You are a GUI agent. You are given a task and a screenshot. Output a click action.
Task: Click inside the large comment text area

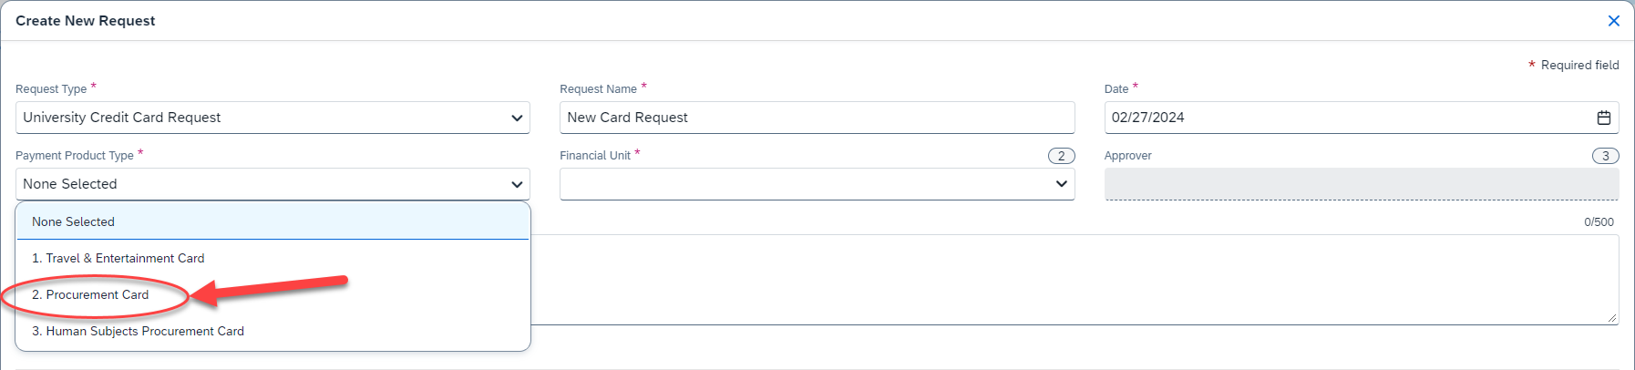1074,279
